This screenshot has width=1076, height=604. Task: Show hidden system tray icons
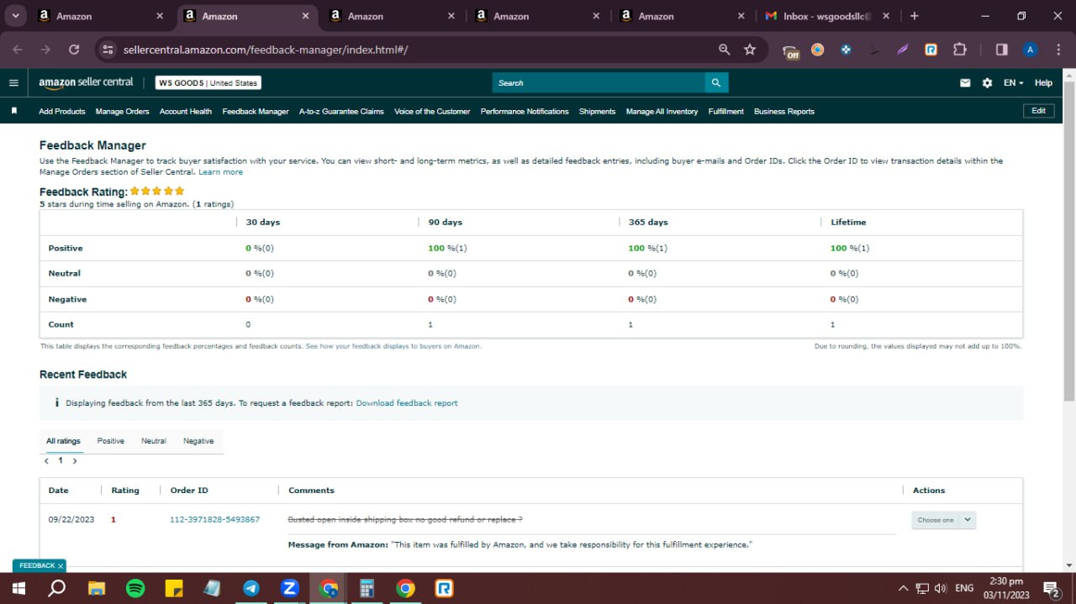click(903, 588)
